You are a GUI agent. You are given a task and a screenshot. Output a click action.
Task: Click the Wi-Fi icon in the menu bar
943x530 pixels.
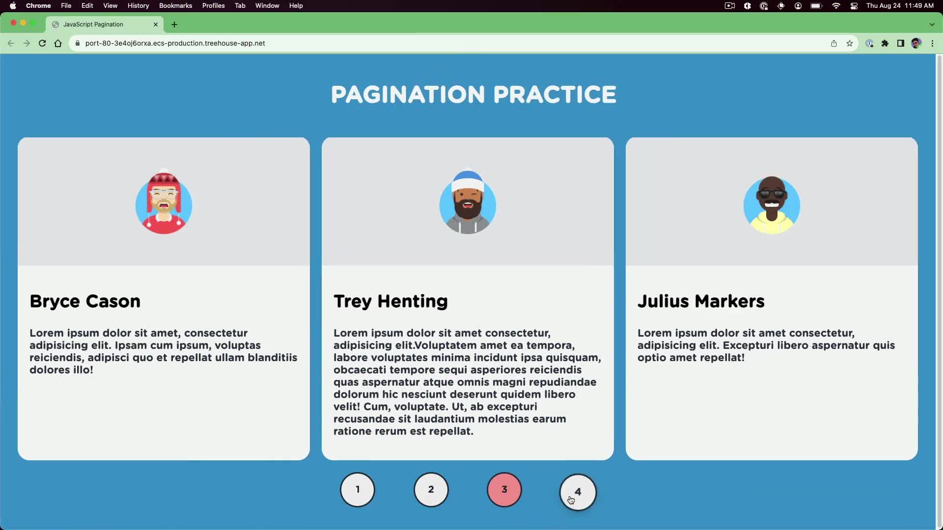point(835,5)
